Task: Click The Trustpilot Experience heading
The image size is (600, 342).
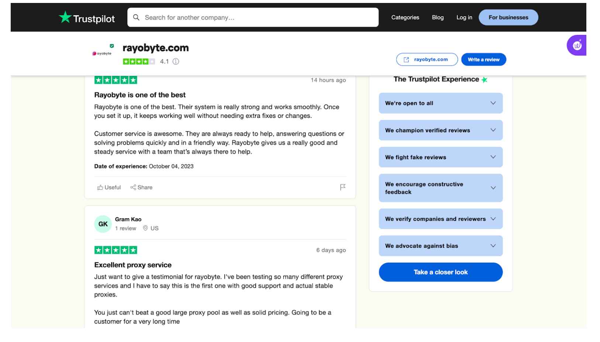Action: 436,79
